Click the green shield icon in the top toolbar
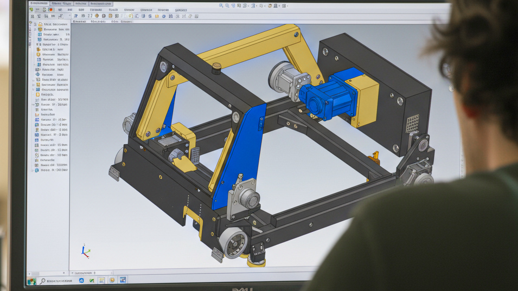 coord(31,10)
